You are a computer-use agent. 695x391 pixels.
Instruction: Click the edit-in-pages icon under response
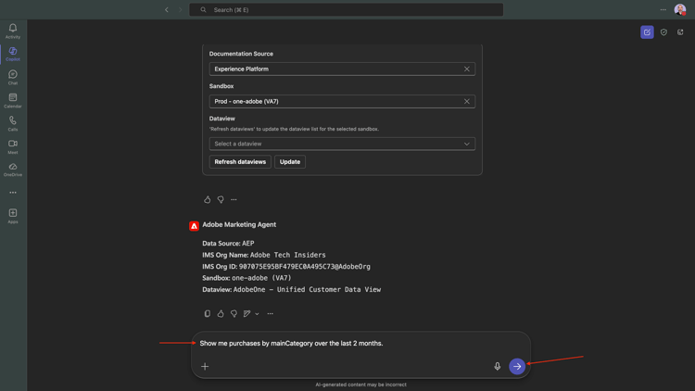pyautogui.click(x=246, y=313)
